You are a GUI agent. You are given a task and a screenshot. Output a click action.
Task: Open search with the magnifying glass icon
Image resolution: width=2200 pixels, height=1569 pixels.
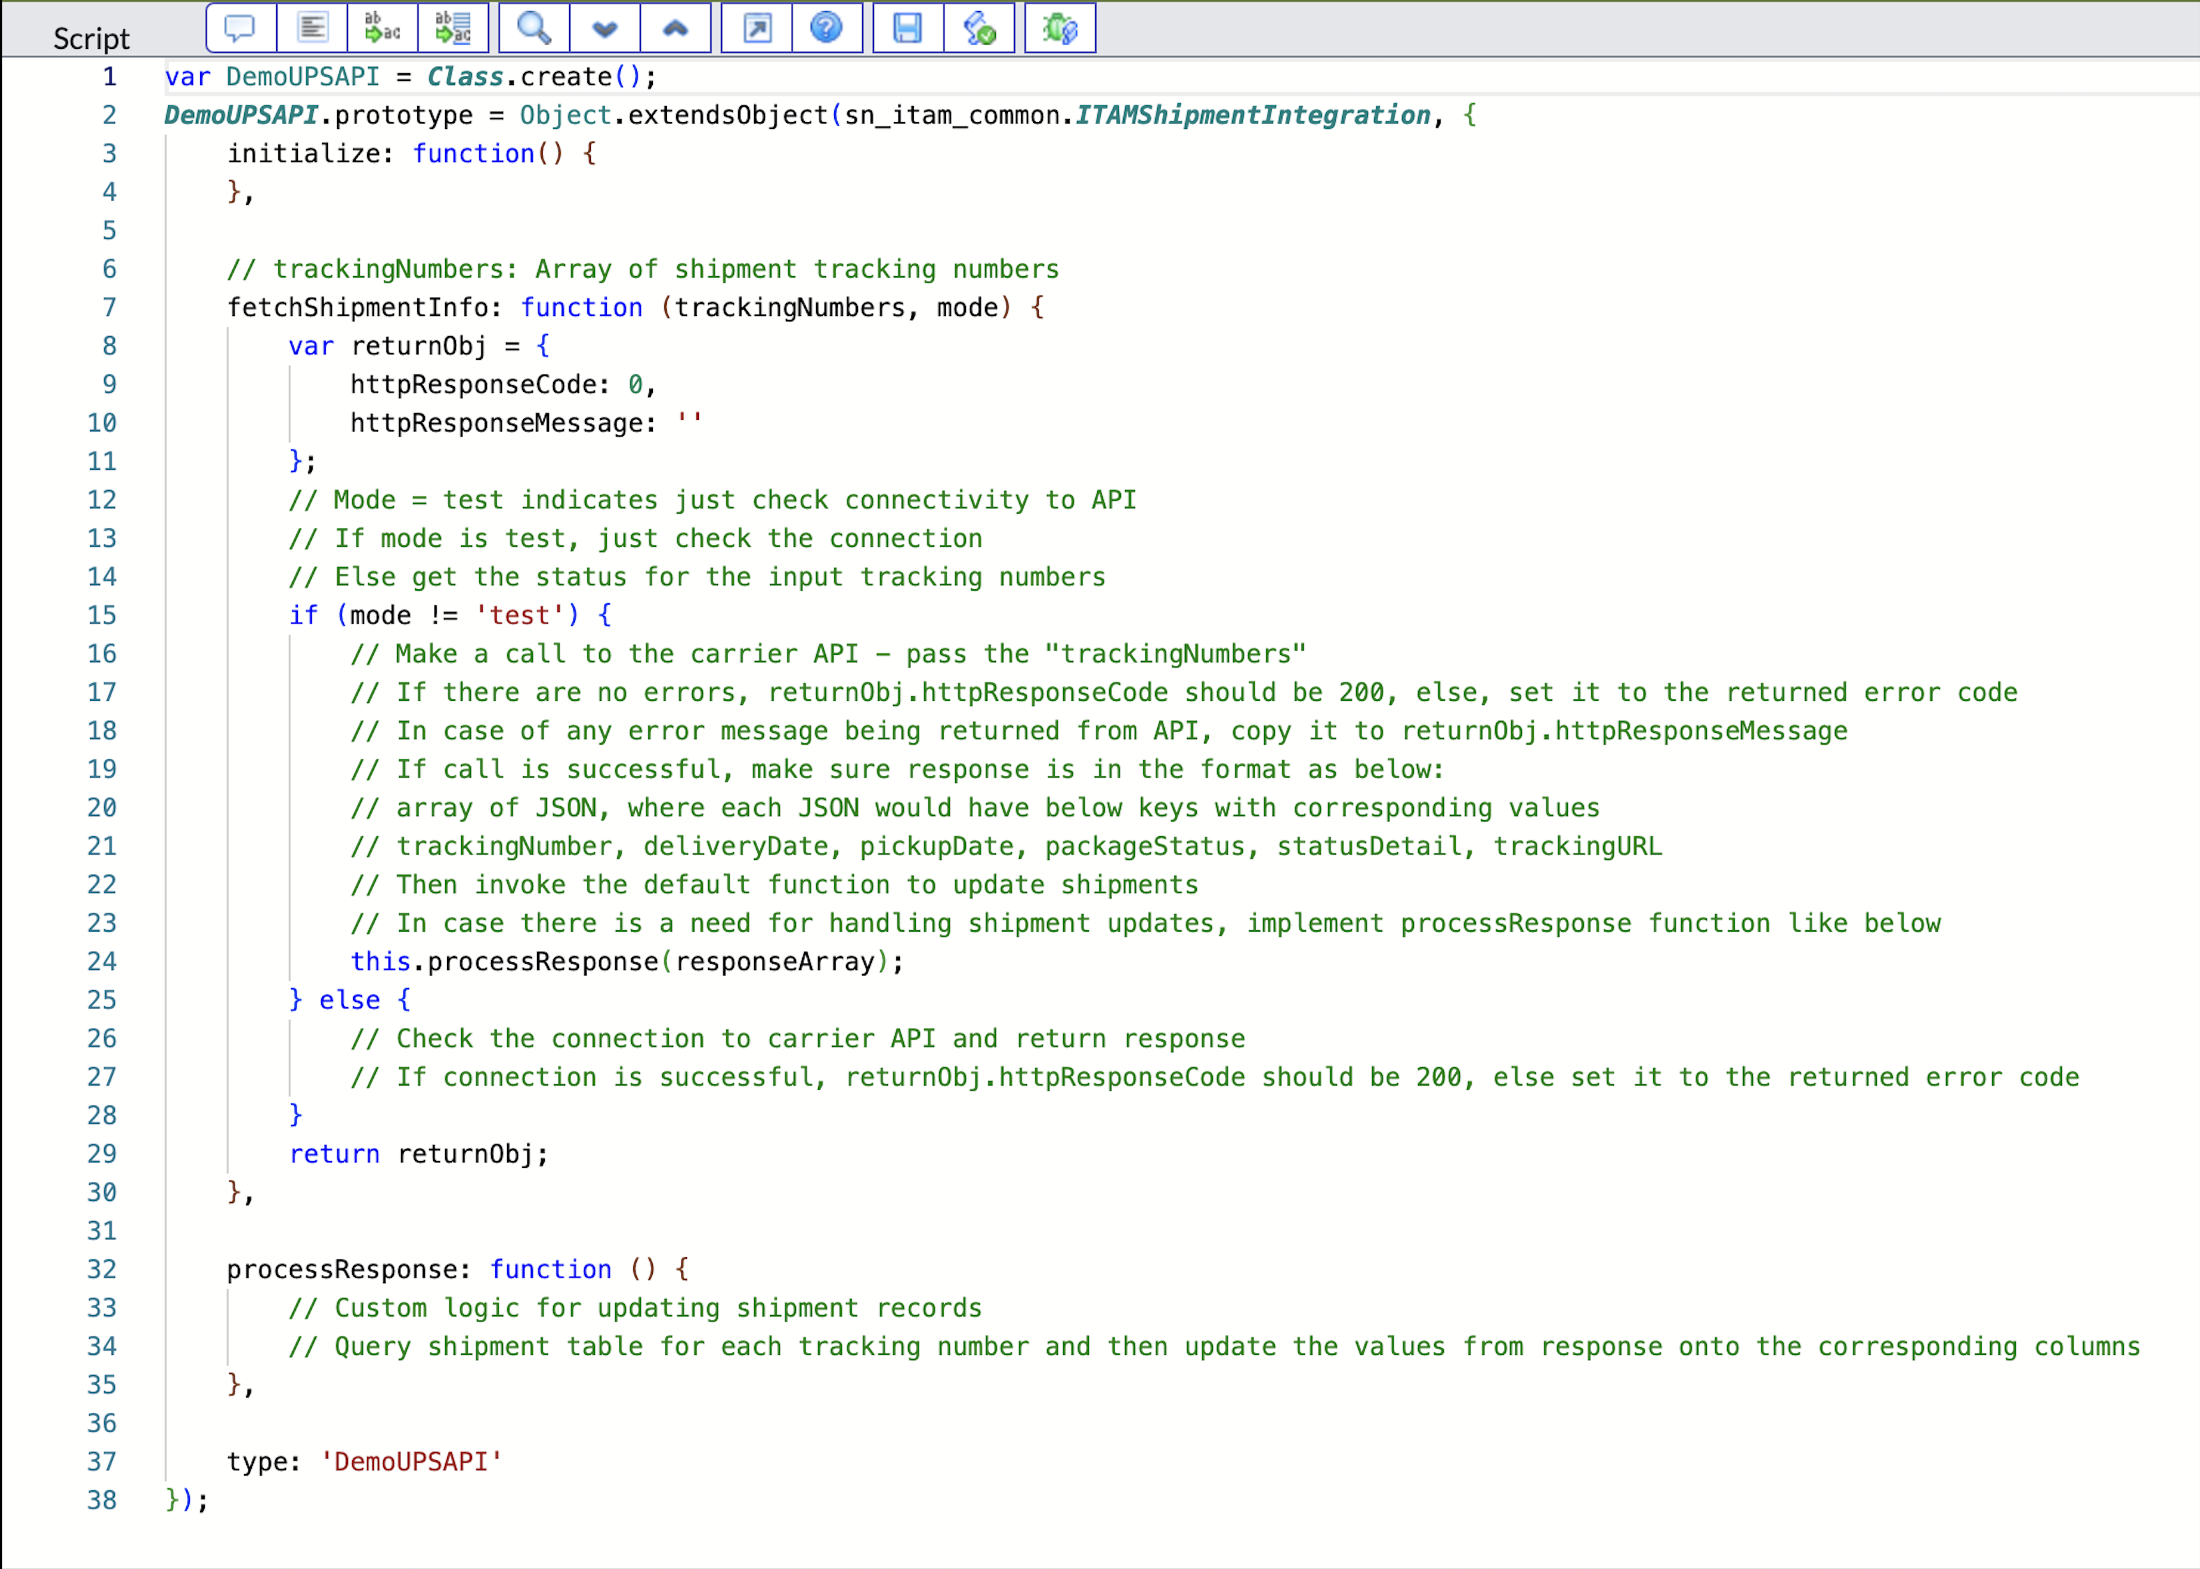534,28
